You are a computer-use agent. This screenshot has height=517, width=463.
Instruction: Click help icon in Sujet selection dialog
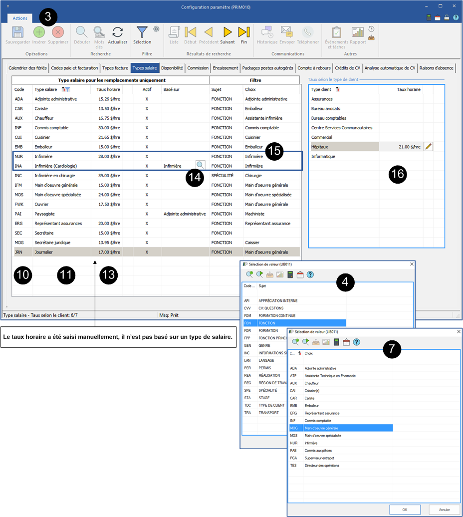[x=310, y=274]
